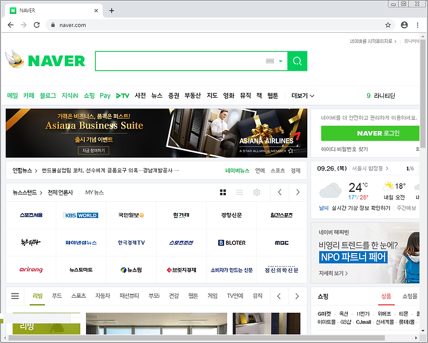Viewport: 428px width, 343px height.
Task: Open 사전 in the navigation menu
Action: 140,95
